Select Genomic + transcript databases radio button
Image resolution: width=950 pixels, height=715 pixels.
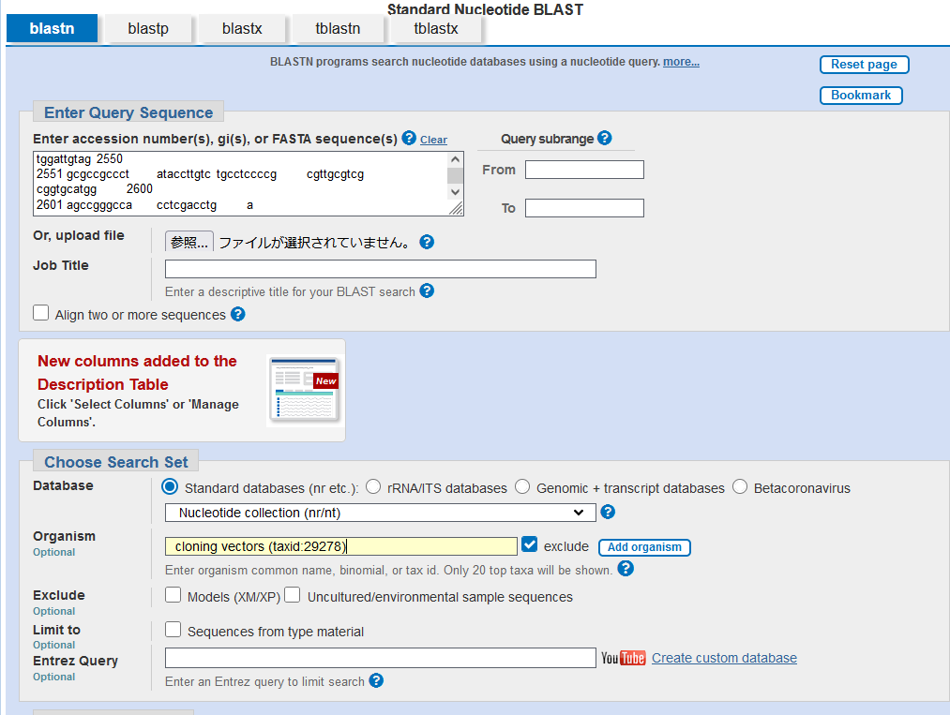click(522, 486)
